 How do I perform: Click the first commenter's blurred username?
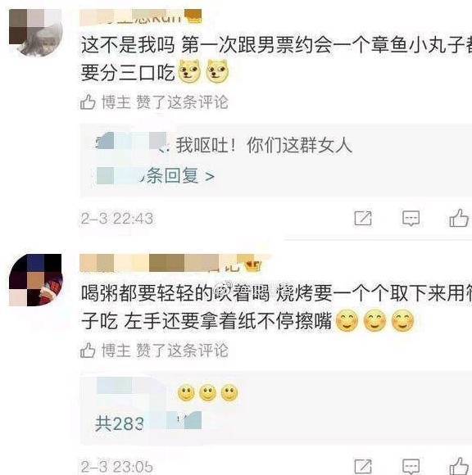point(132,17)
